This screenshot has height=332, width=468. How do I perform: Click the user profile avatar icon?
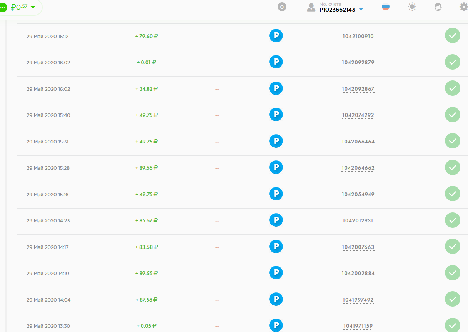tap(311, 7)
